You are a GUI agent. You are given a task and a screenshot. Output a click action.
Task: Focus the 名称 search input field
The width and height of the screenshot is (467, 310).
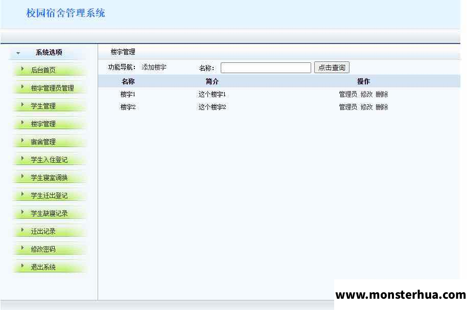tap(266, 68)
